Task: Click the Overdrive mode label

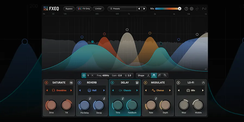Action: pos(61,90)
